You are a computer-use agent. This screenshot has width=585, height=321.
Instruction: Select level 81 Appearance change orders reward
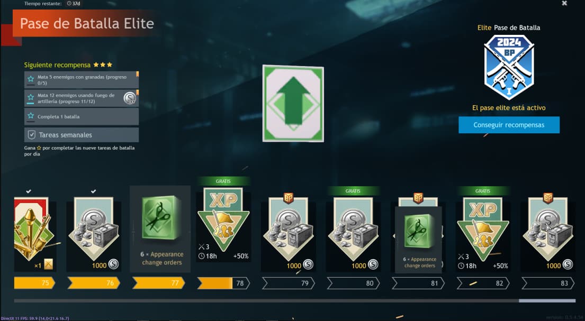point(418,240)
